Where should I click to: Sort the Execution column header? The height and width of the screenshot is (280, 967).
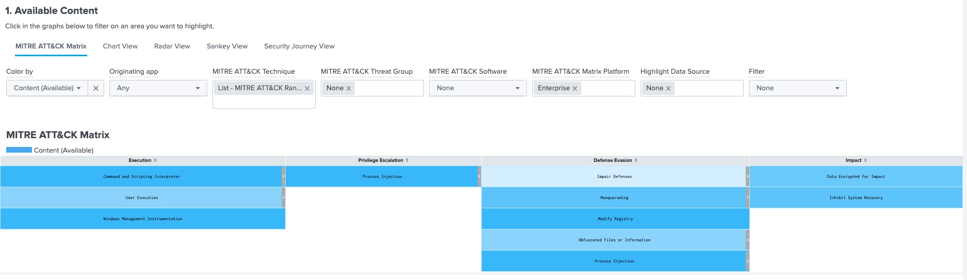point(155,160)
